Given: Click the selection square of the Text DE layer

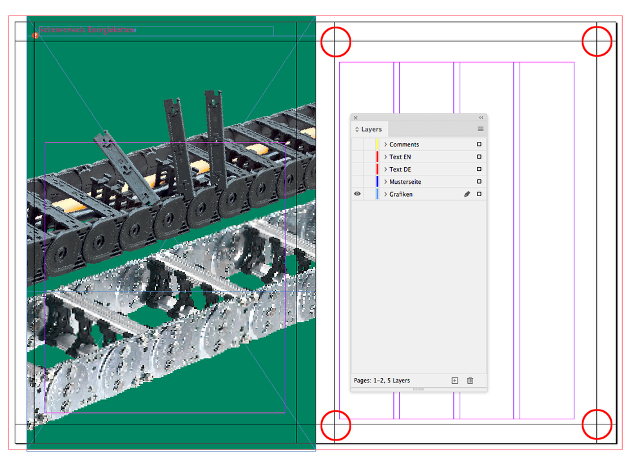Looking at the screenshot, I should (x=480, y=169).
